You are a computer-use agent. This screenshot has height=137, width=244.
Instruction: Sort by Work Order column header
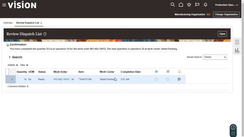60,72
